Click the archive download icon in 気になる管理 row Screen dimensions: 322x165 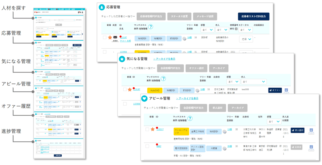(287, 90)
